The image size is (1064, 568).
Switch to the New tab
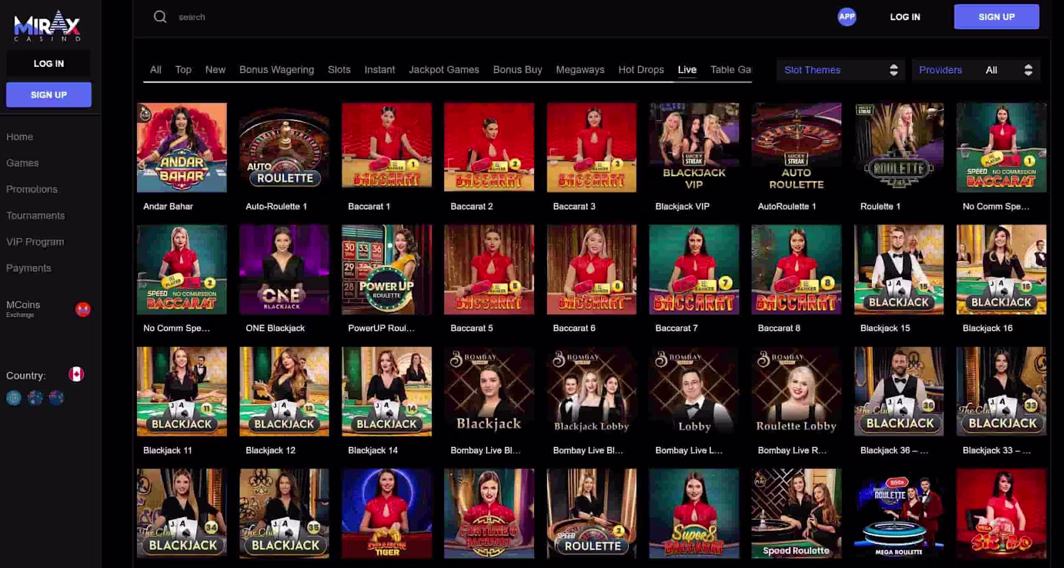[215, 70]
